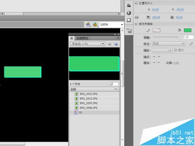The image size is (195, 146).
Task: Click the timeline scrollbar left arrow
Action: coord(2,14)
